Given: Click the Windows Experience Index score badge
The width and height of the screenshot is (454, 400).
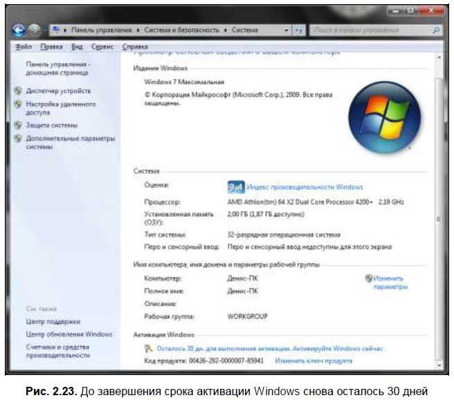Looking at the screenshot, I should (236, 187).
